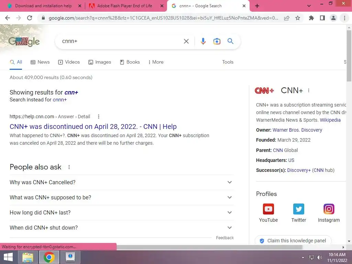Click the network tray icon

(311, 257)
